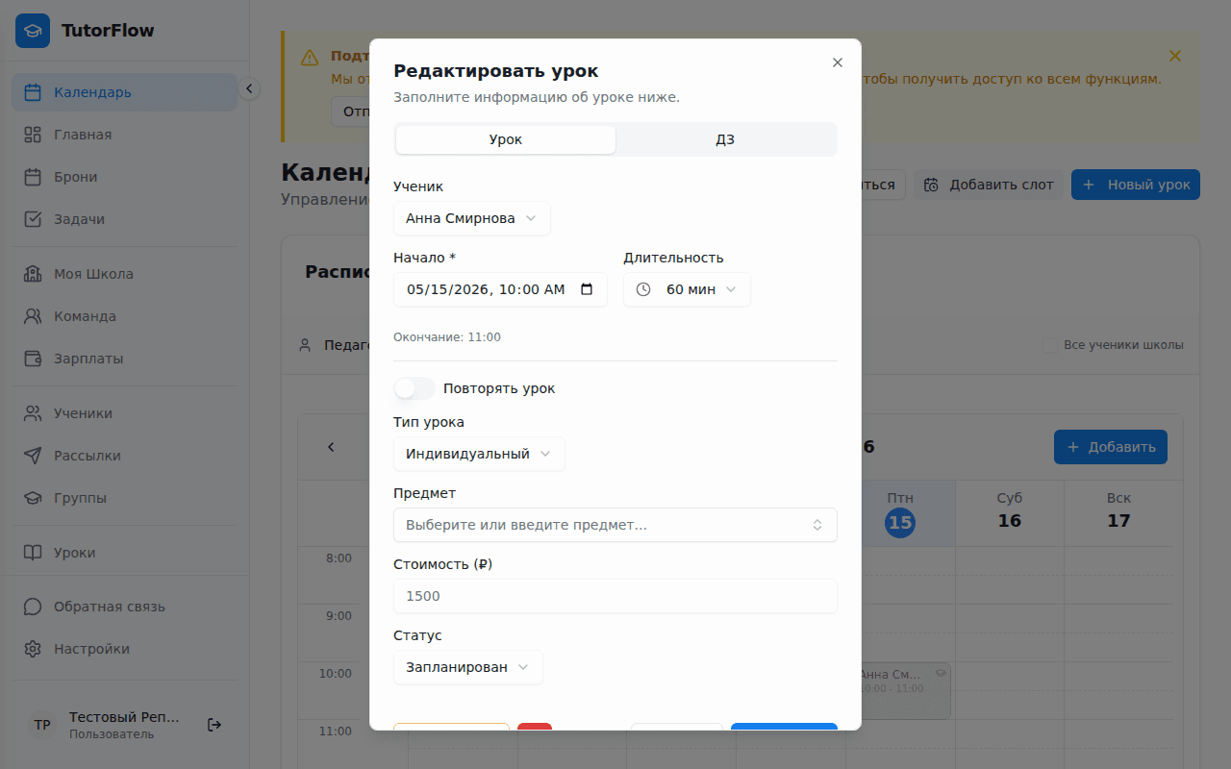Open Настройки via its gear icon
The image size is (1231, 769).
point(33,649)
